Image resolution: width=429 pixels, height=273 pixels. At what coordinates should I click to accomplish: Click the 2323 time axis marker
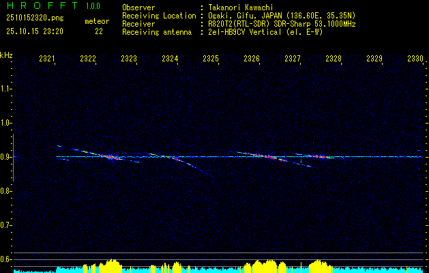[129, 58]
